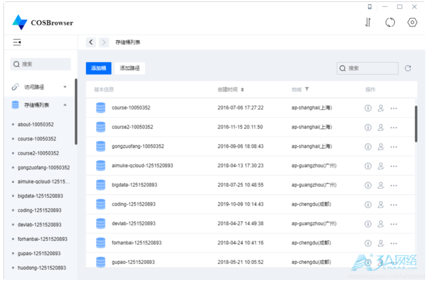Open more options for aimuke-qcloud-1251520893
The image size is (428, 282).
394,166
